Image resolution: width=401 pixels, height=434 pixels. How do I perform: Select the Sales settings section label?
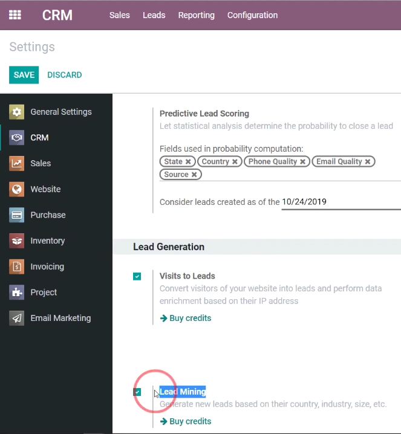[x=41, y=163]
